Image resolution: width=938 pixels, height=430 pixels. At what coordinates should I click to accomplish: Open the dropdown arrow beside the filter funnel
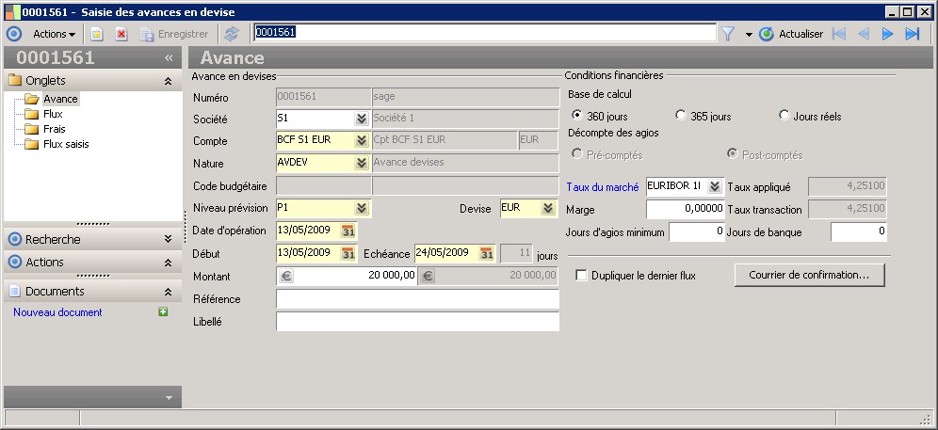tap(749, 35)
